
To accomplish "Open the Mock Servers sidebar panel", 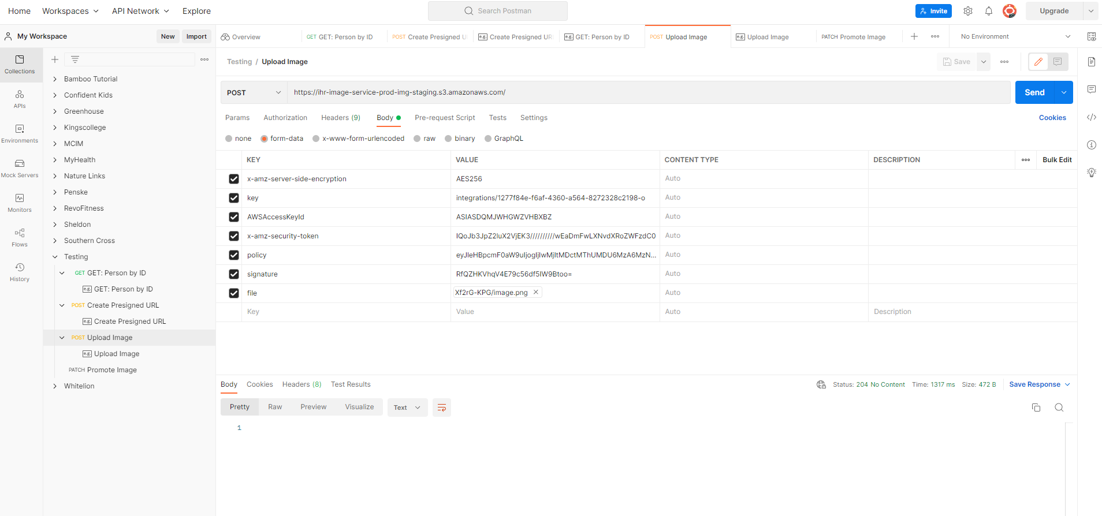I will click(20, 169).
